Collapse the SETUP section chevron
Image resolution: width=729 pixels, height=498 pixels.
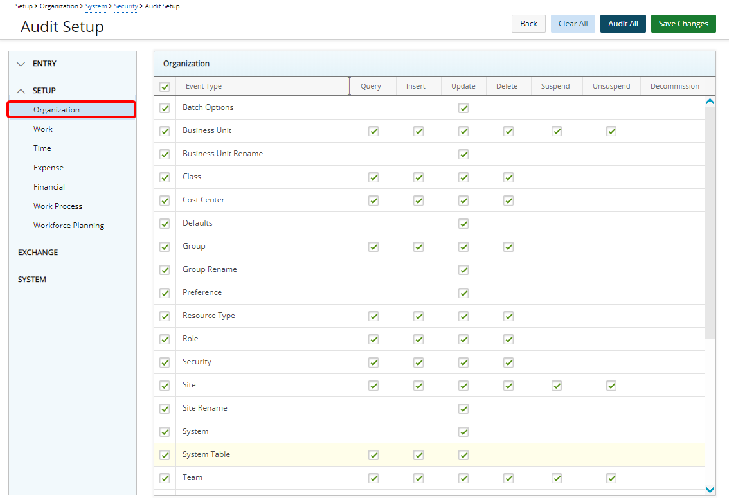[x=21, y=91]
